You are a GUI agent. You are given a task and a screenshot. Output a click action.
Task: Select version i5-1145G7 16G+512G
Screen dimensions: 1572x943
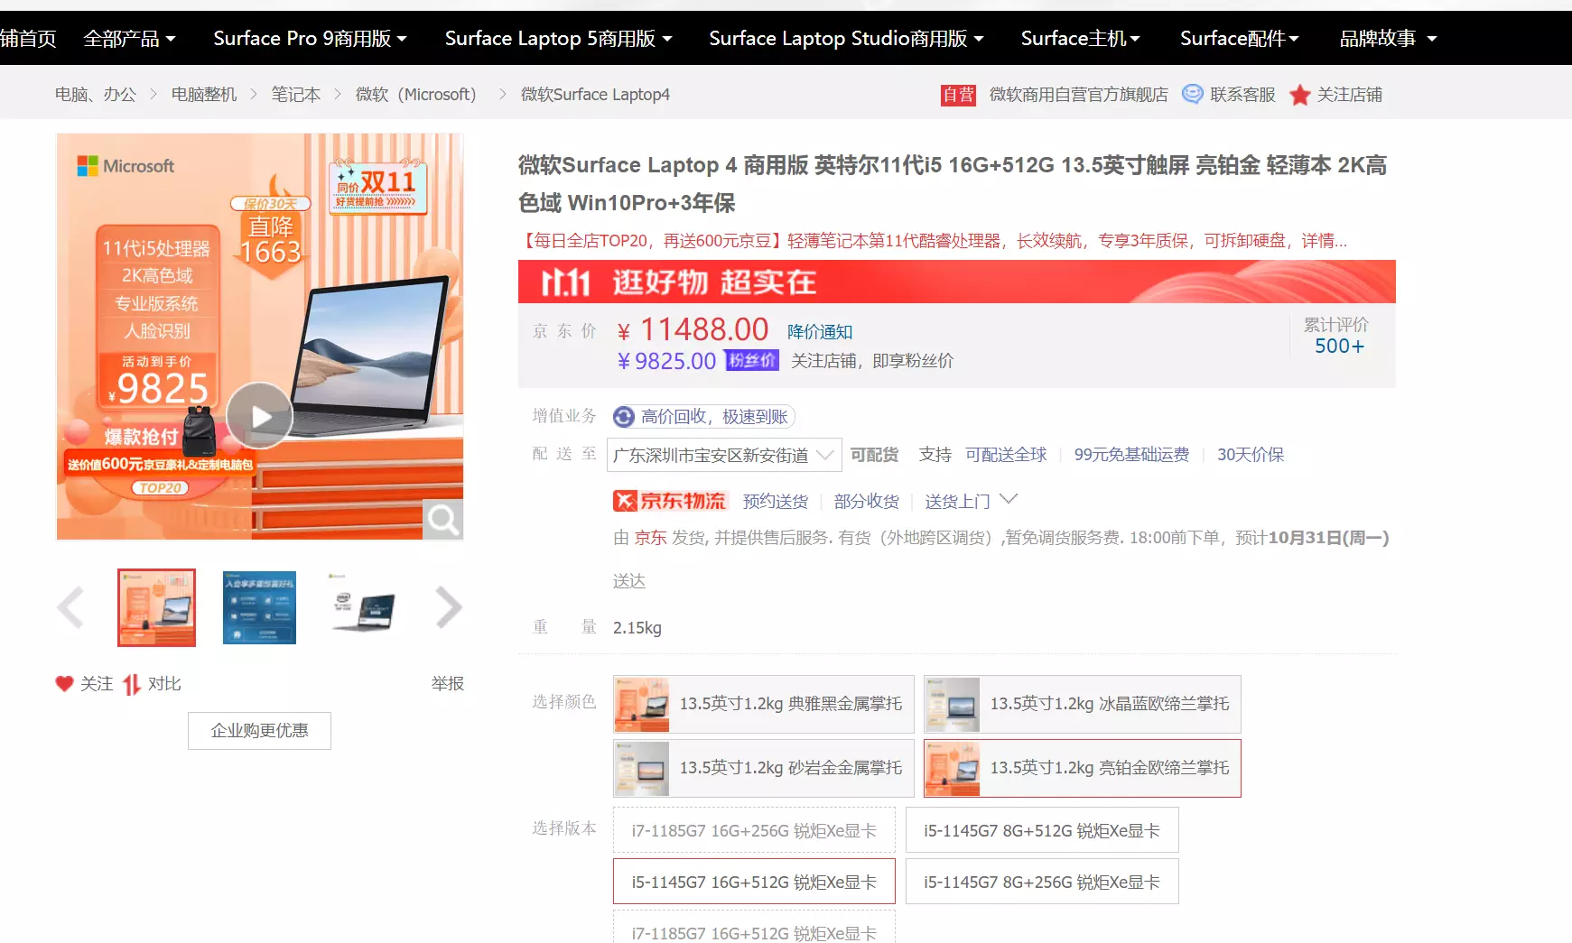click(754, 882)
